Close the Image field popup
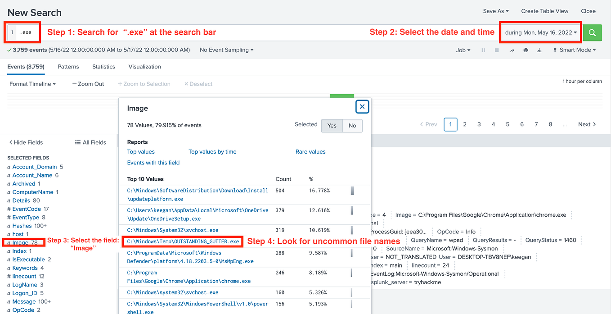Screen dimensions: 611x314 point(362,106)
